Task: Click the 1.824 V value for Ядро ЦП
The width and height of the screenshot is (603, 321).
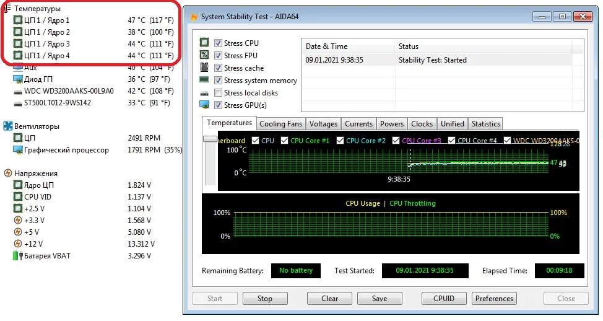Action: point(139,185)
